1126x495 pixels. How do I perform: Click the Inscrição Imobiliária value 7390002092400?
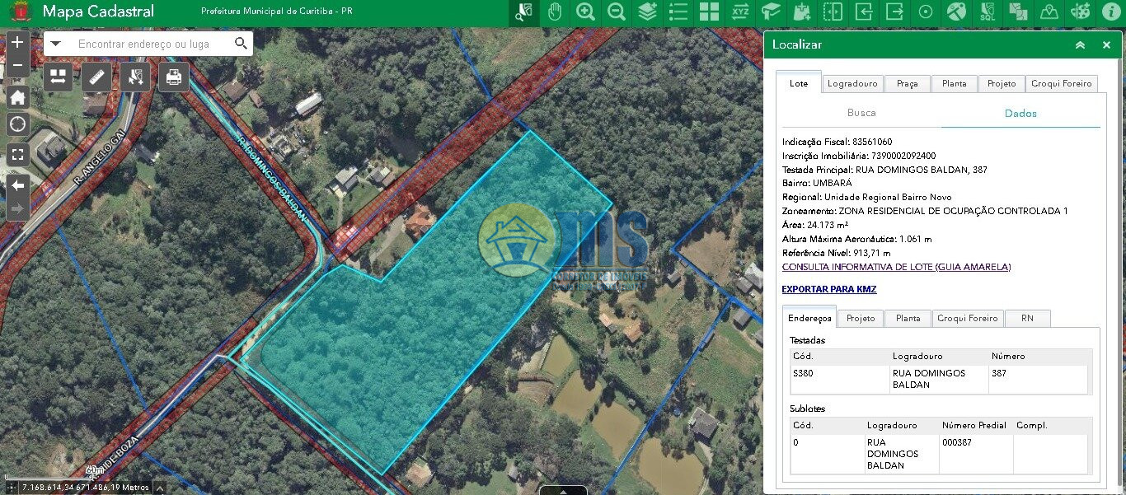(903, 156)
